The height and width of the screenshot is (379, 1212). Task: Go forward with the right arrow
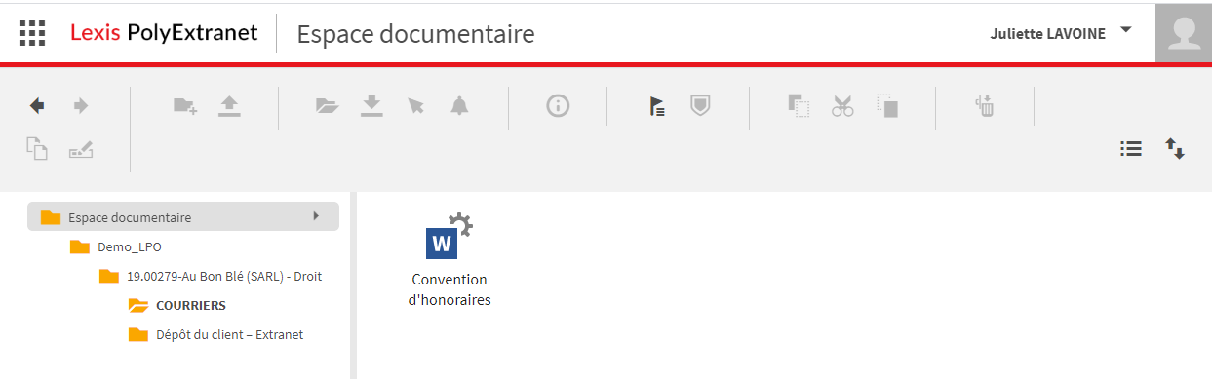(81, 105)
